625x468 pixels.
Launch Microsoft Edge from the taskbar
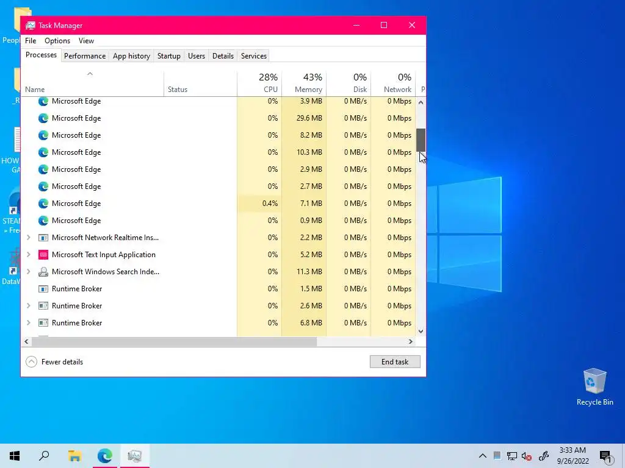point(105,456)
